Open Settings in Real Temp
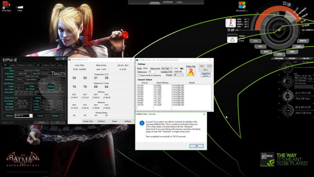Screen dimensions: 314x177 (128, 121)
